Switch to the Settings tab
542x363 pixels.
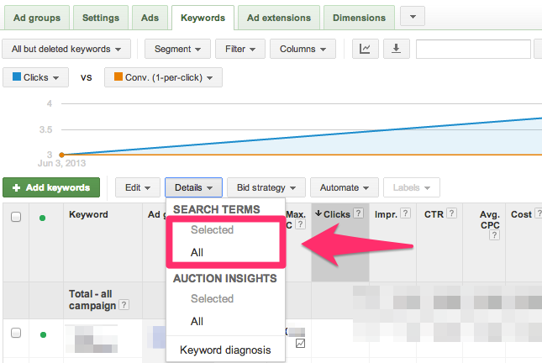[x=101, y=18]
